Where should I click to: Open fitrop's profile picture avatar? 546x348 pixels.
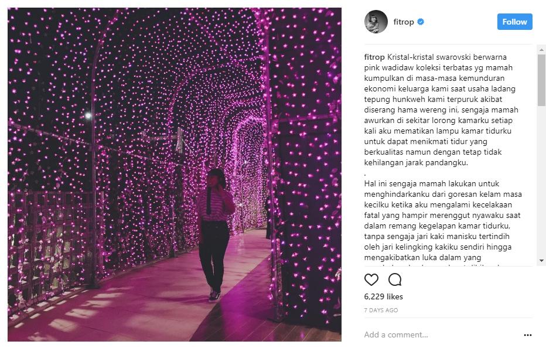(376, 22)
